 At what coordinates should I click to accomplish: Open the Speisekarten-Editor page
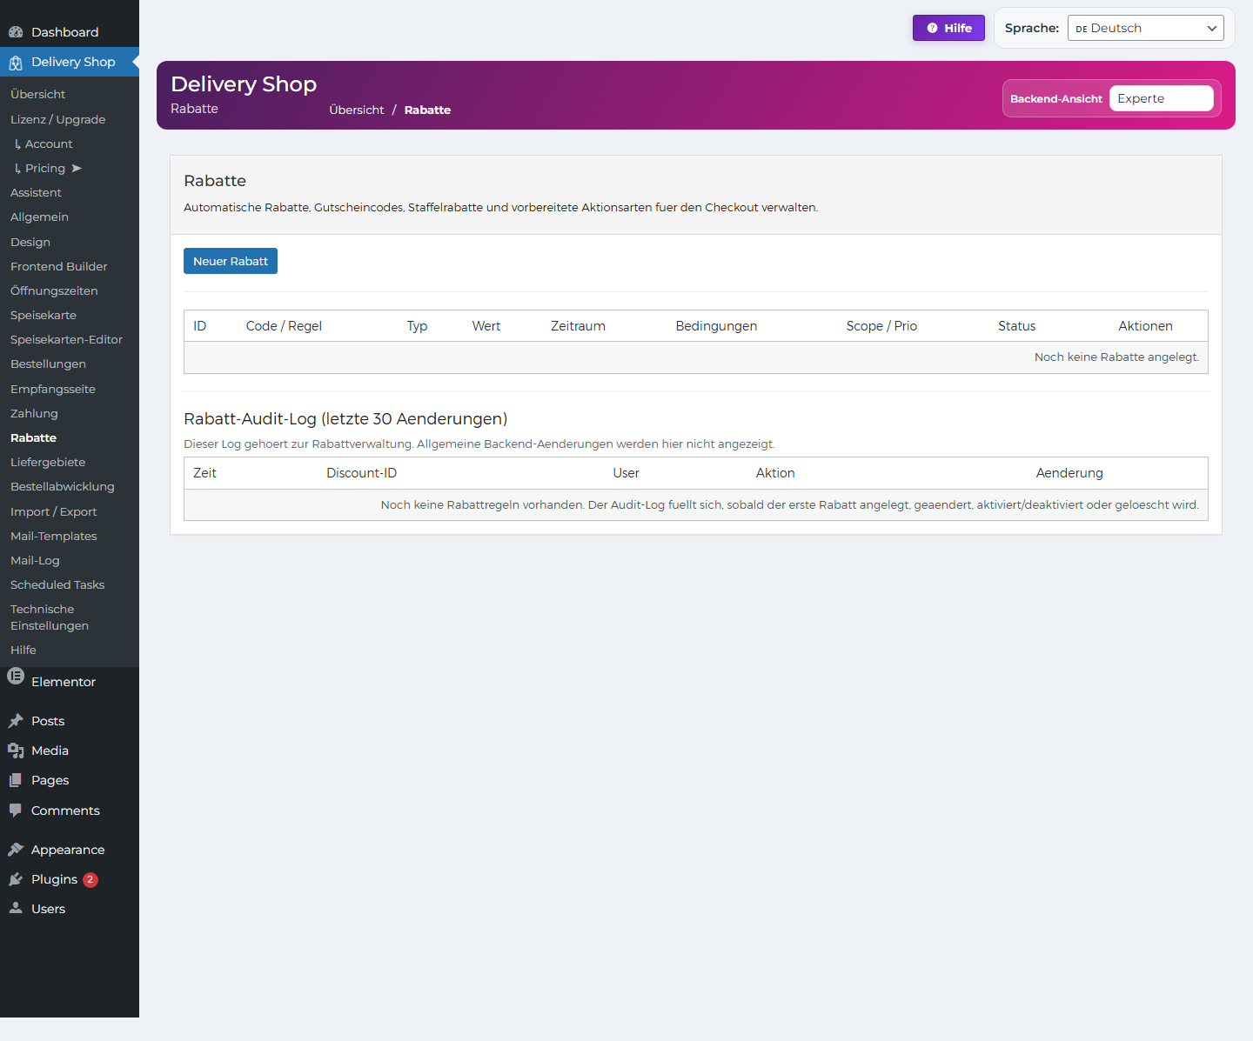(x=66, y=339)
